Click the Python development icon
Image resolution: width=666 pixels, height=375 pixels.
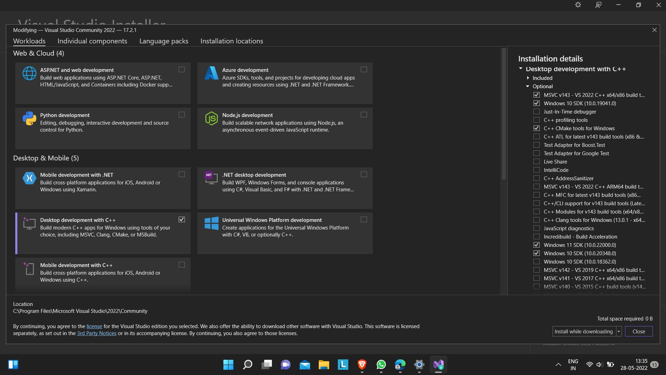pos(29,118)
